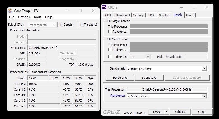
Task: Switch to the SPD tab
Action: click(151, 15)
